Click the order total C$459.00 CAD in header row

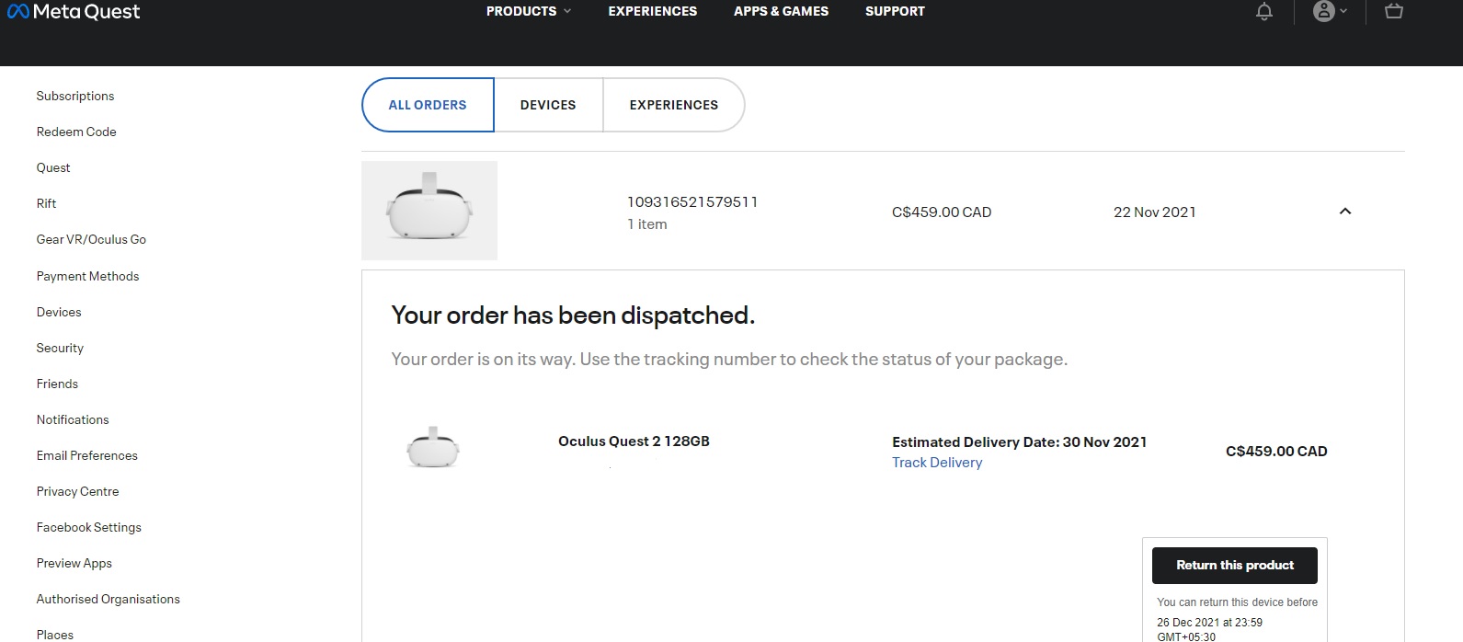[x=942, y=212]
